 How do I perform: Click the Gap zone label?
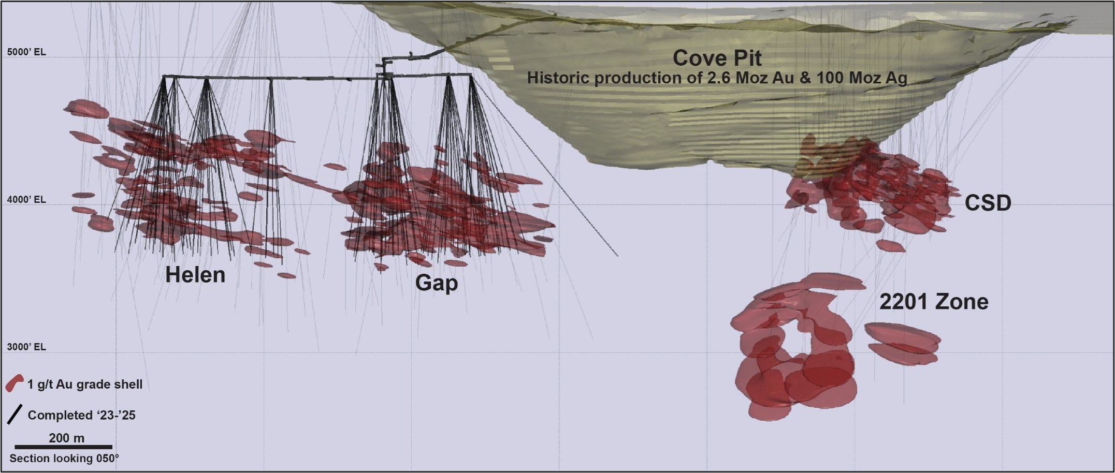[436, 283]
